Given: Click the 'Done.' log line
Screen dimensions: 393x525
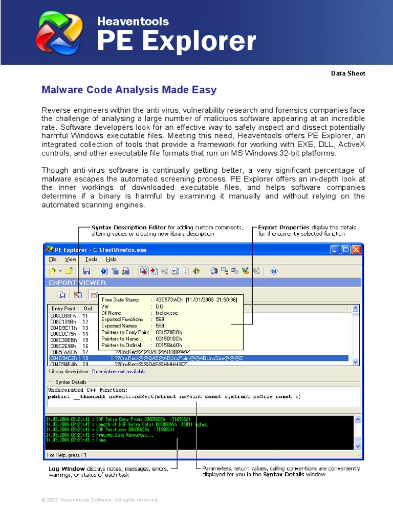Looking at the screenshot, I should 77,440.
